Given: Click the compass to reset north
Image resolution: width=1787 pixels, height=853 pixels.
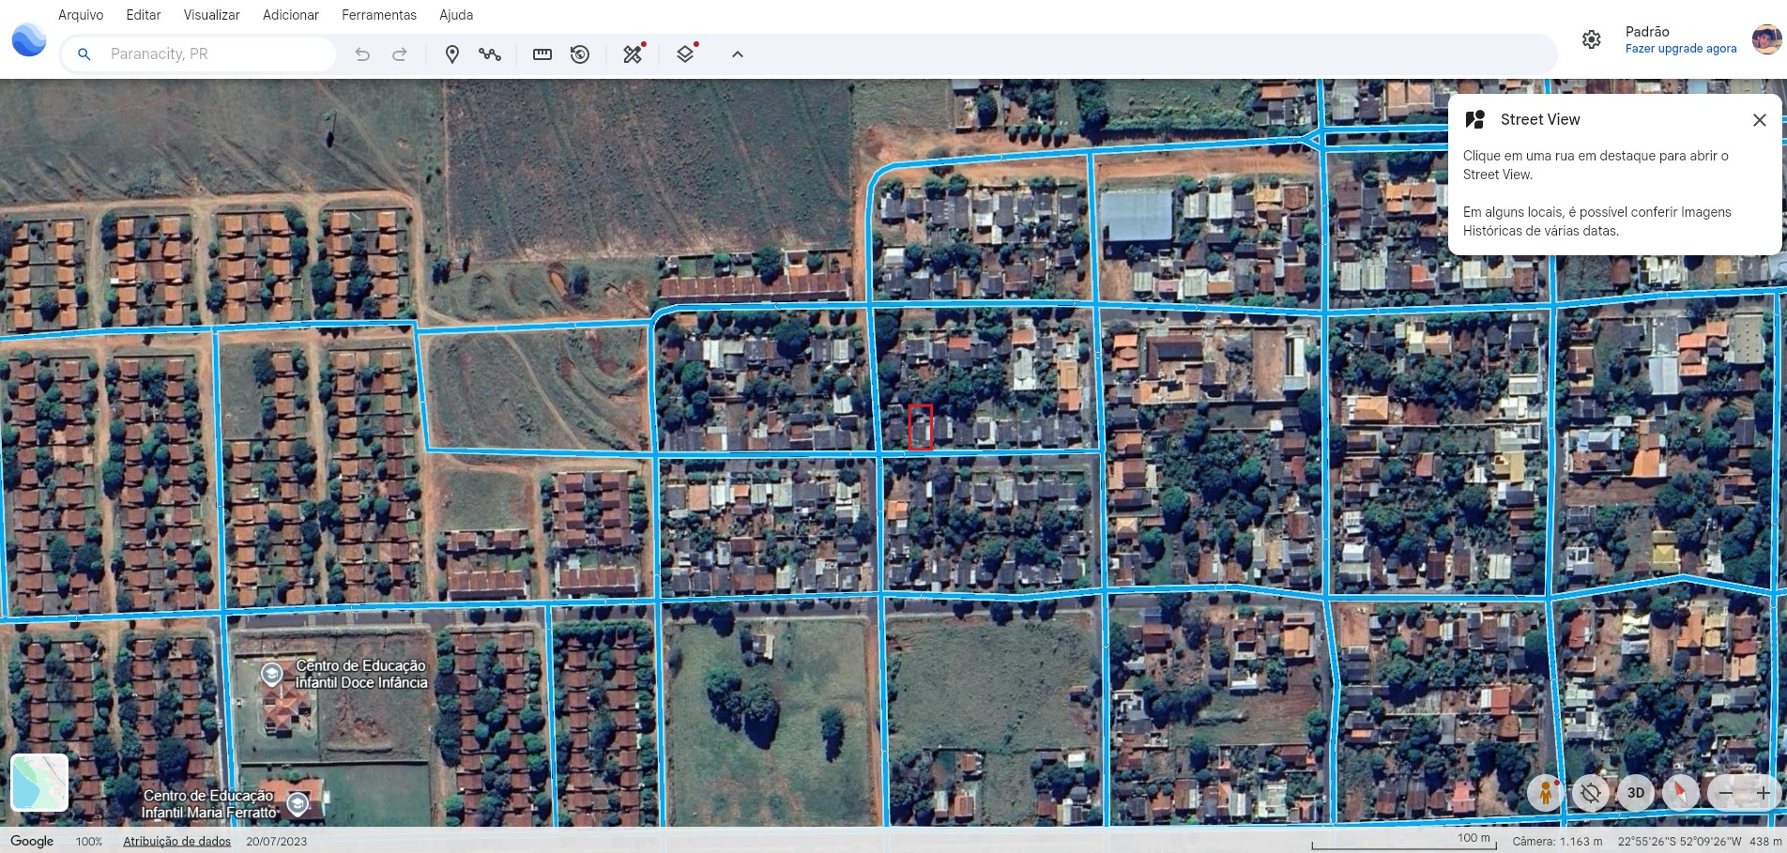Looking at the screenshot, I should (1680, 793).
